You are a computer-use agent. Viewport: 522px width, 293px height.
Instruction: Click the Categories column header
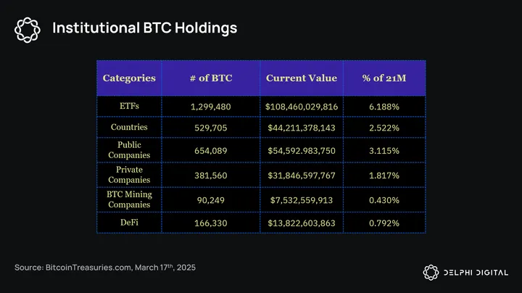pyautogui.click(x=129, y=78)
